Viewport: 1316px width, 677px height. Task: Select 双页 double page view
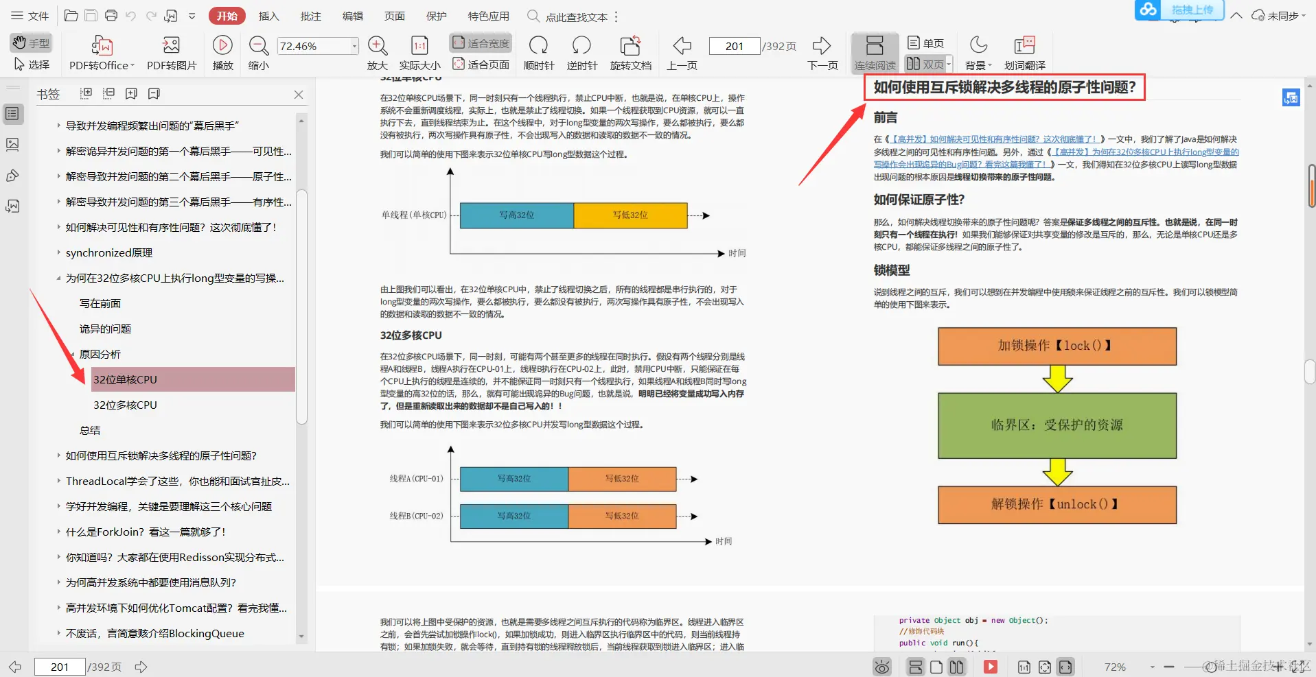coord(925,64)
